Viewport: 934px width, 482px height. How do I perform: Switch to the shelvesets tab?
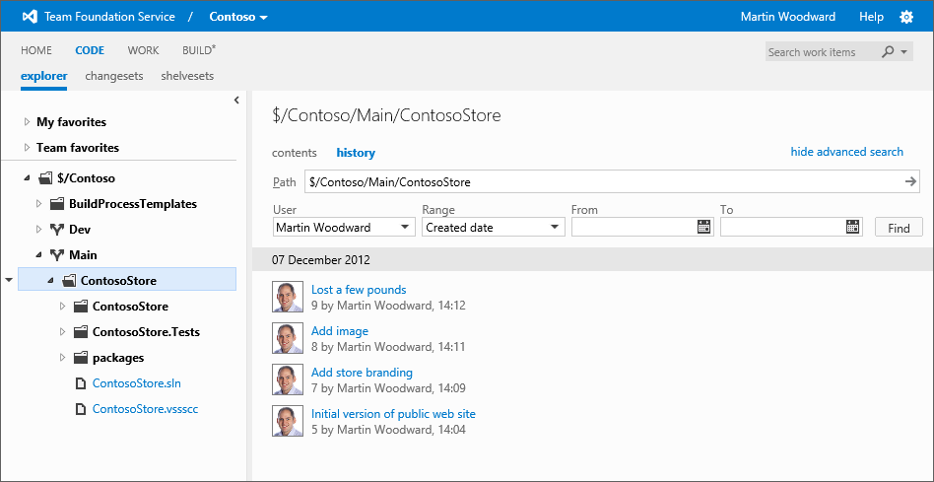click(x=187, y=76)
